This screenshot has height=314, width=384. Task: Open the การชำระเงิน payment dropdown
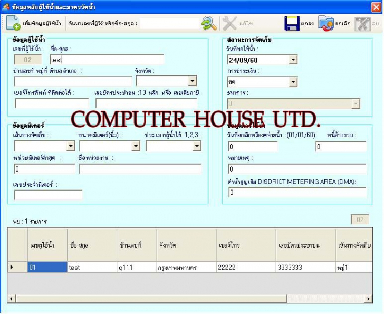(x=293, y=82)
